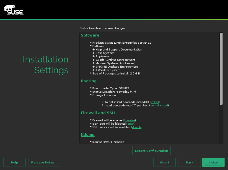This screenshot has width=228, height=170.
Task: Click 'Product: SUSE Linux Enterprise Server 12' text
Action: [x=122, y=43]
